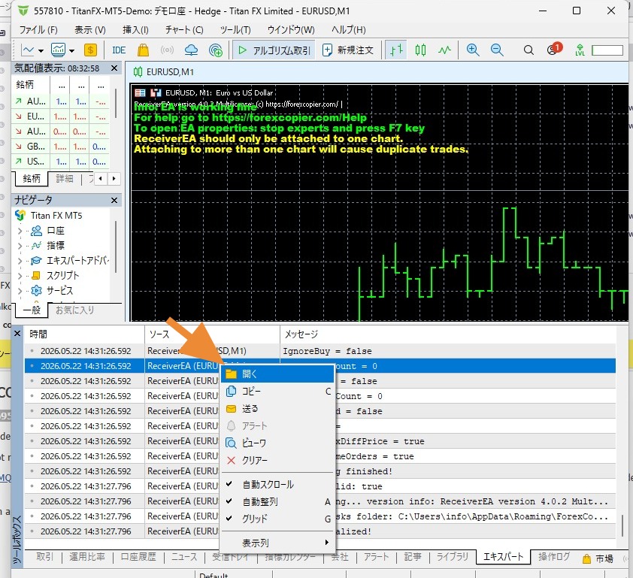Screen dimensions: 633x578
Task: Close the Toolbox panel with X
Action: [17, 334]
